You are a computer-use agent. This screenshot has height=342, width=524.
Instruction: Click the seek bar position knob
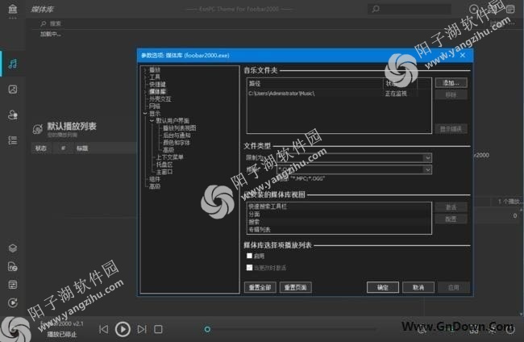pos(207,329)
